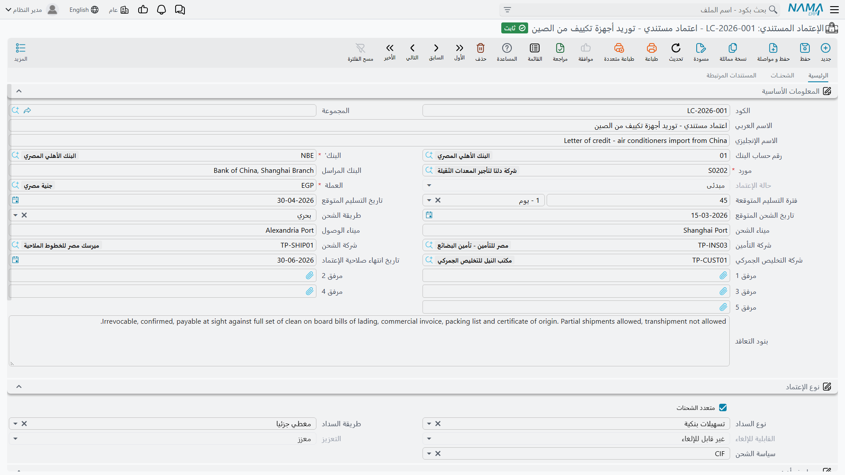Switch to الرئيسية tab

tap(818, 75)
